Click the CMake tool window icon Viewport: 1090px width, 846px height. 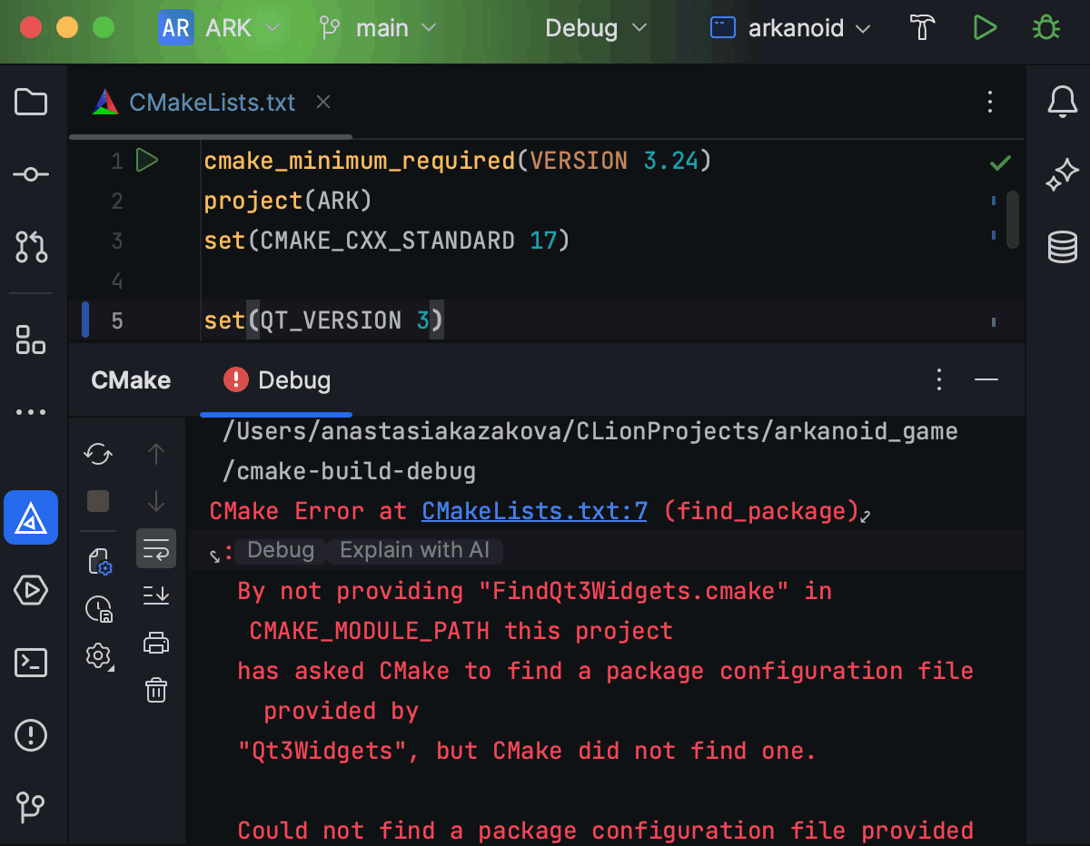click(x=31, y=517)
